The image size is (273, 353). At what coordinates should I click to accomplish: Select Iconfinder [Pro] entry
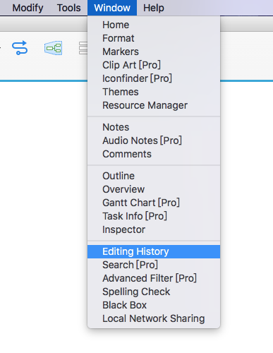coord(154,78)
